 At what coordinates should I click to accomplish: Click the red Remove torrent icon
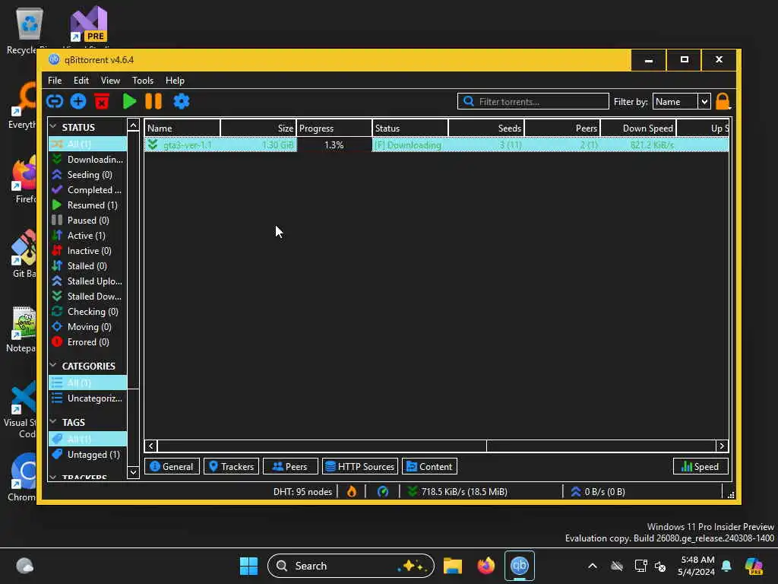click(x=102, y=101)
